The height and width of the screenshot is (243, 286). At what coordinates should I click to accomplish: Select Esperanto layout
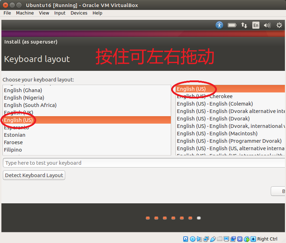[x=87, y=128]
